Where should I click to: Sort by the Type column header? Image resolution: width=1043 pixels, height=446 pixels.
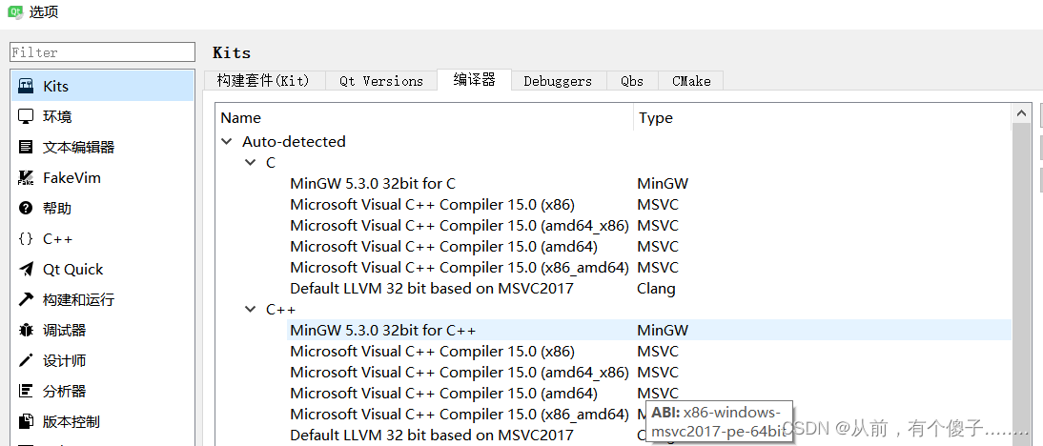[823, 117]
